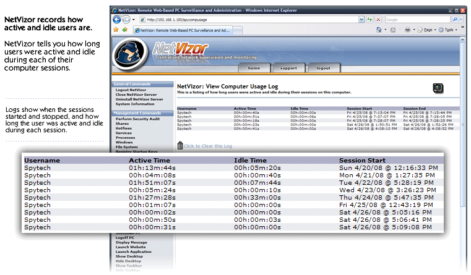471x275 pixels.
Task: Click the red Stop loading icon
Action: [378, 20]
